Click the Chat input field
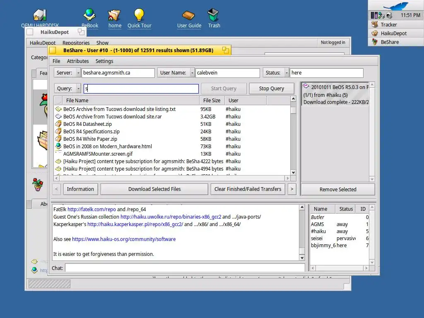This screenshot has width=424, height=318. (x=185, y=268)
